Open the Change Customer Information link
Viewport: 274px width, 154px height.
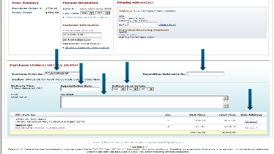[x=87, y=48]
